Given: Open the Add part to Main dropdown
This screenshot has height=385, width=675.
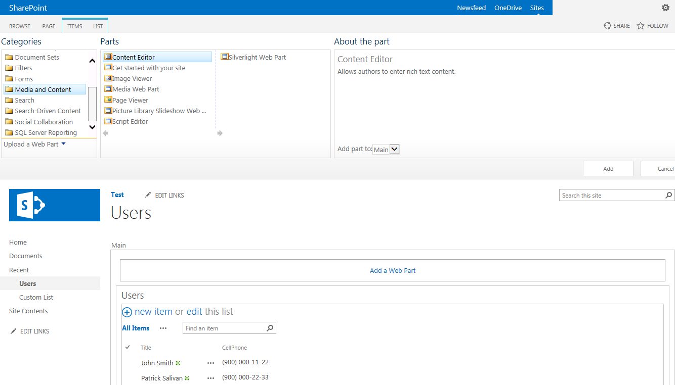Looking at the screenshot, I should click(394, 149).
